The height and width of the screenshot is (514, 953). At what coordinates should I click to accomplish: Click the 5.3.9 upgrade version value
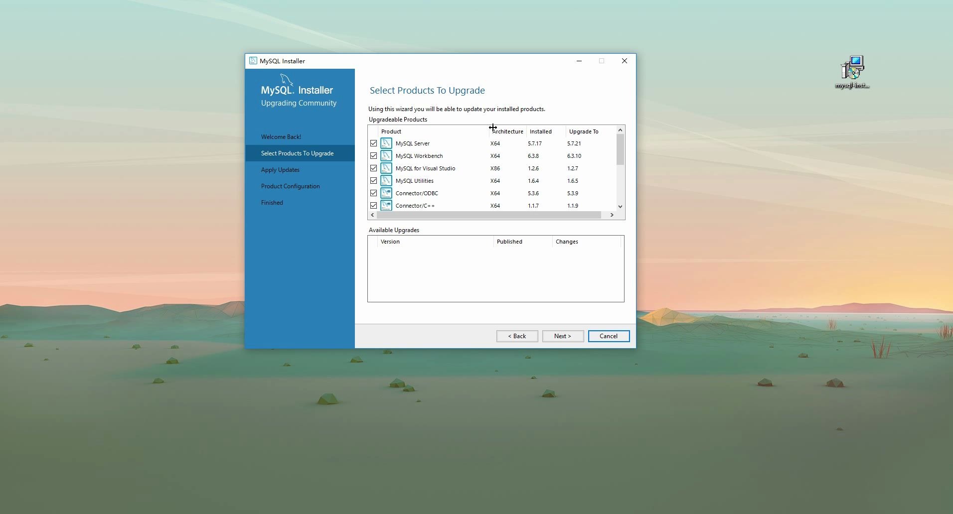point(573,193)
